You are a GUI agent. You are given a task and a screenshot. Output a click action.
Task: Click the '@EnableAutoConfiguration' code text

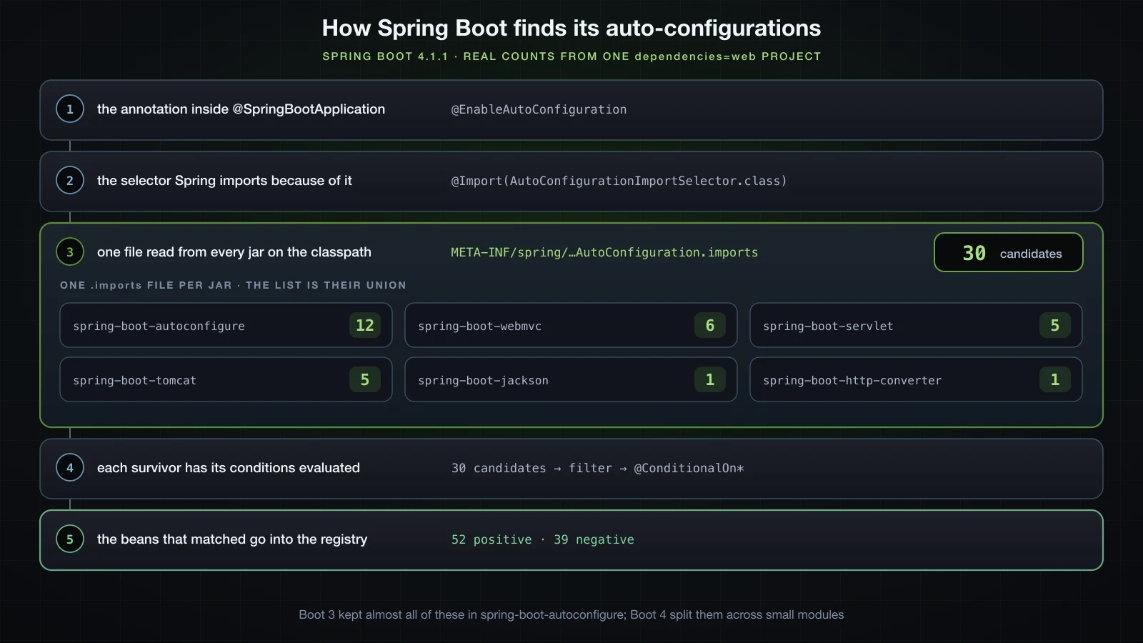[539, 109]
